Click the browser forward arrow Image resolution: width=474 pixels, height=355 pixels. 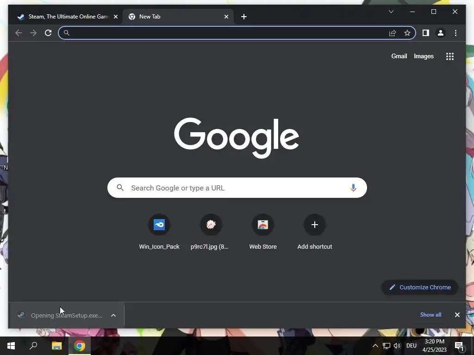tap(33, 33)
